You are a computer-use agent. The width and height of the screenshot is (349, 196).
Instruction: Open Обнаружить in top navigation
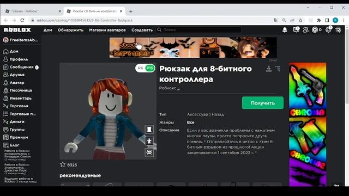(x=70, y=30)
